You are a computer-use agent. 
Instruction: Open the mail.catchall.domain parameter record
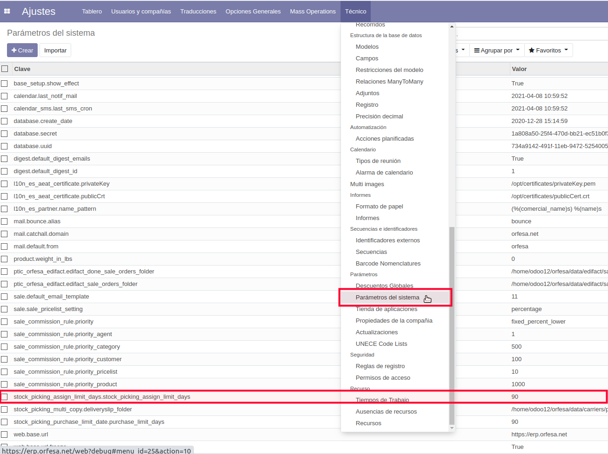(x=41, y=234)
